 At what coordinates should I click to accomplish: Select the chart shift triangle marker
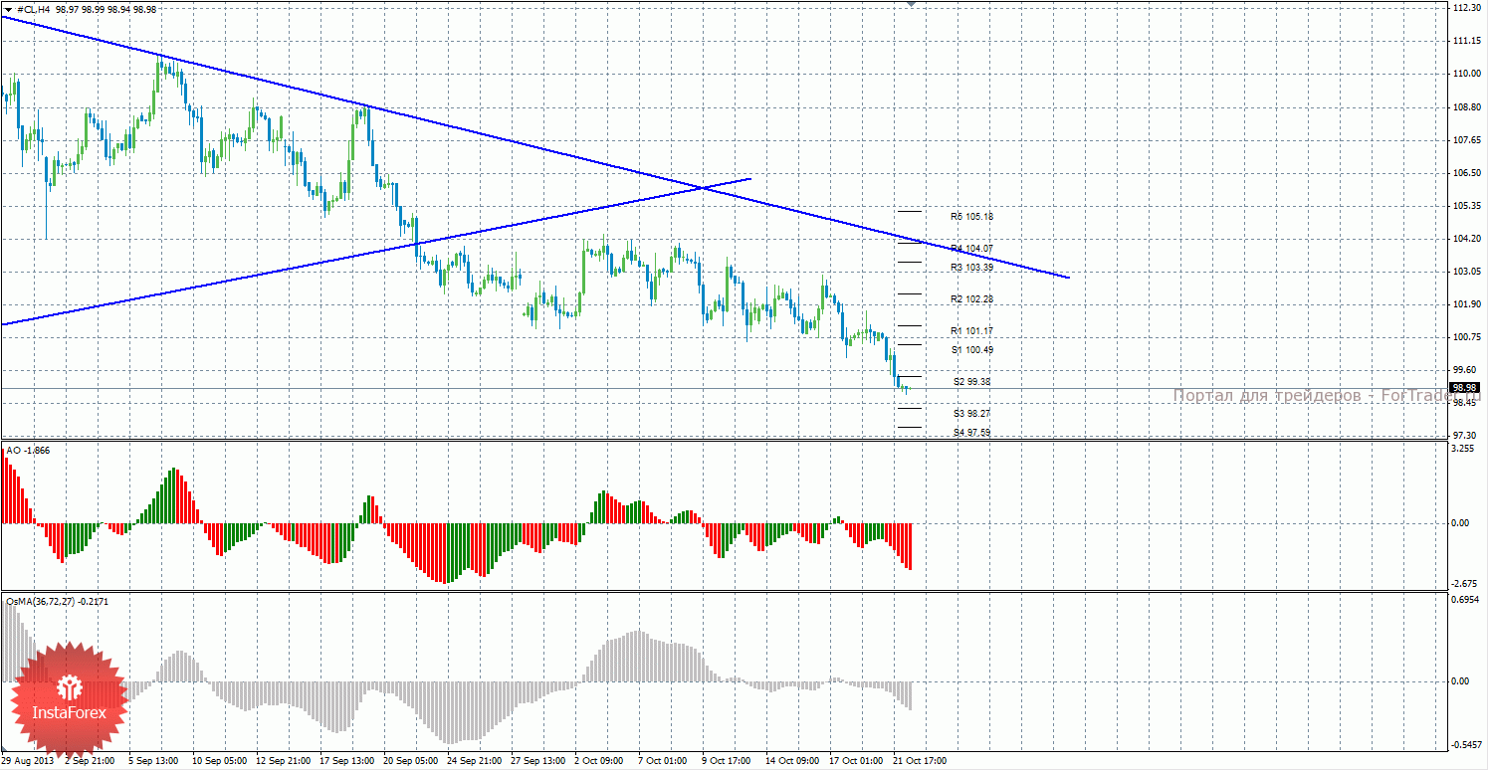[x=911, y=4]
